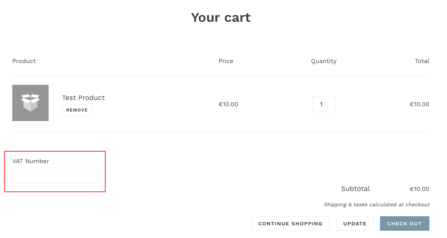This screenshot has height=238, width=447.
Task: Click the white open-box icon in thumbnail
Action: pyautogui.click(x=31, y=102)
